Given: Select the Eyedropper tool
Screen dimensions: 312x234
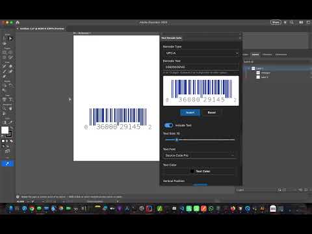Looking at the screenshot, I should point(10,122).
